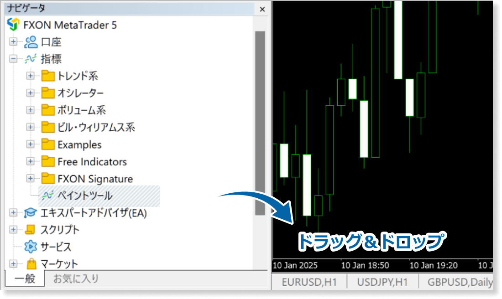Expand the 口座 tree node

pos(13,42)
